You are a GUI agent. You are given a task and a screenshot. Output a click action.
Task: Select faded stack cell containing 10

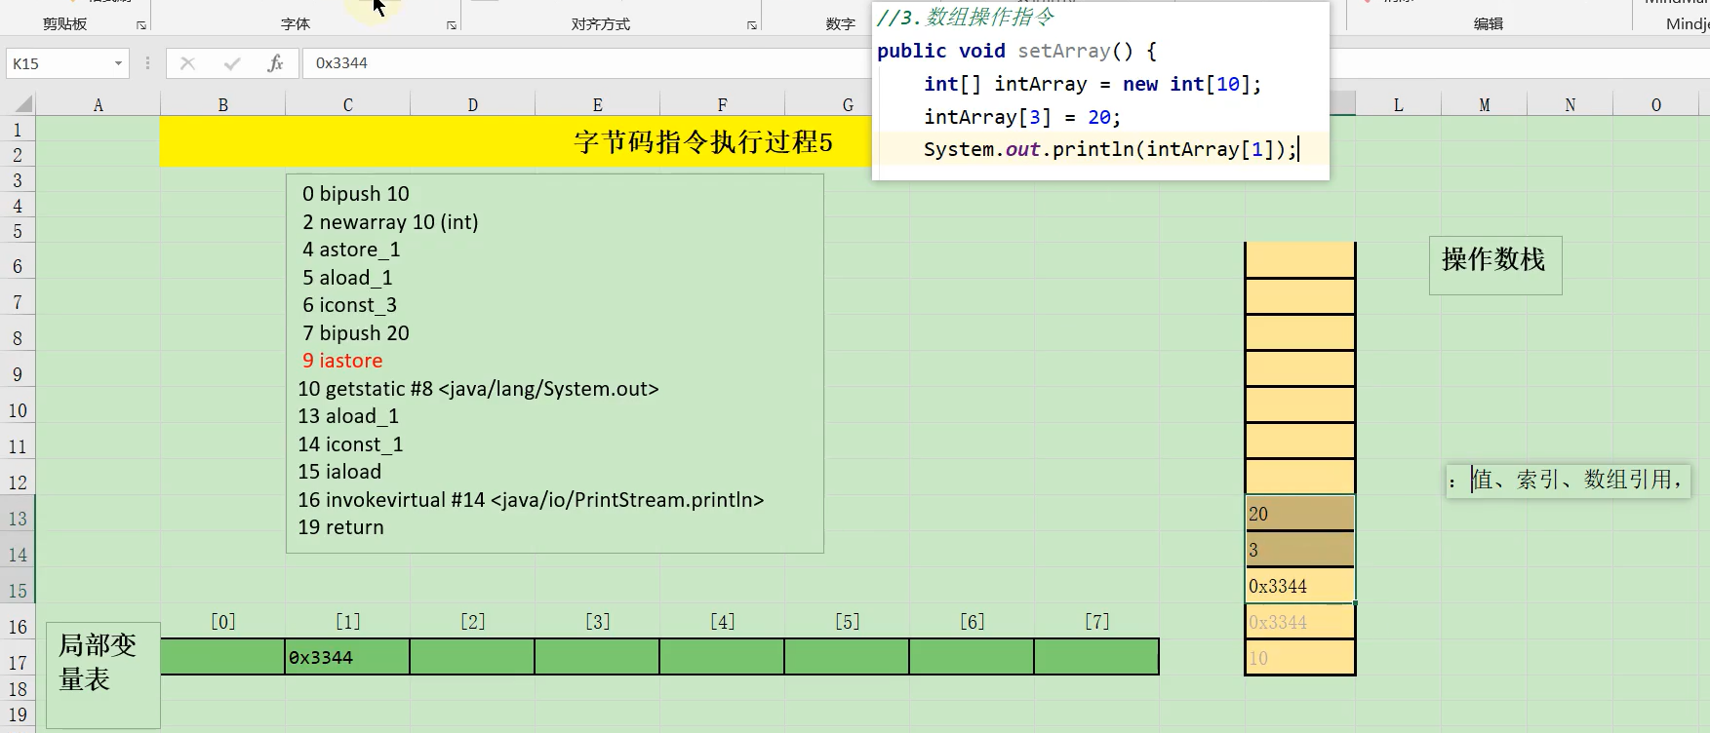click(1300, 658)
